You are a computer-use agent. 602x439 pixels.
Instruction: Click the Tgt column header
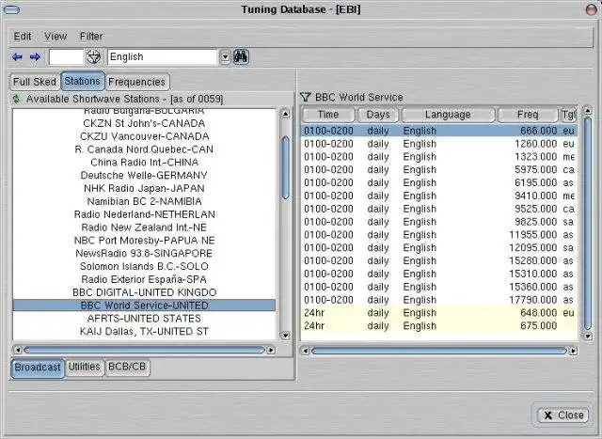[568, 115]
